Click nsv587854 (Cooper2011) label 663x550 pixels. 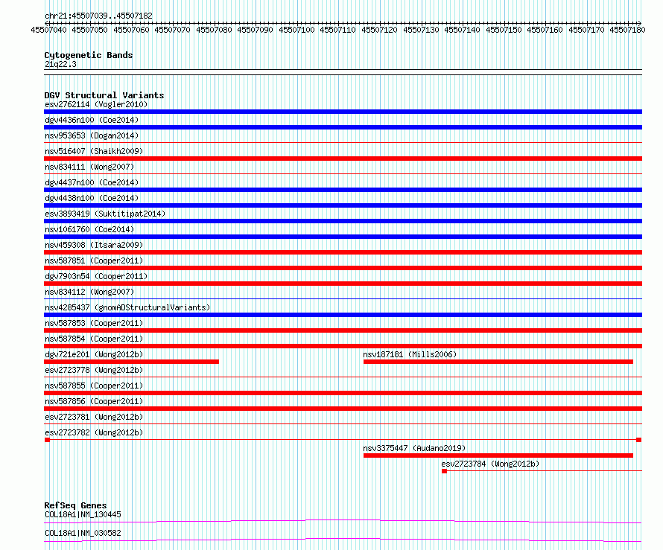94,339
